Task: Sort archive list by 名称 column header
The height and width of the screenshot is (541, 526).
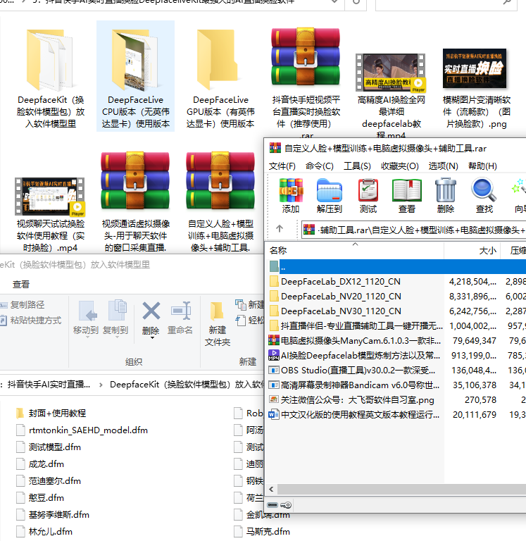Action: click(x=355, y=251)
